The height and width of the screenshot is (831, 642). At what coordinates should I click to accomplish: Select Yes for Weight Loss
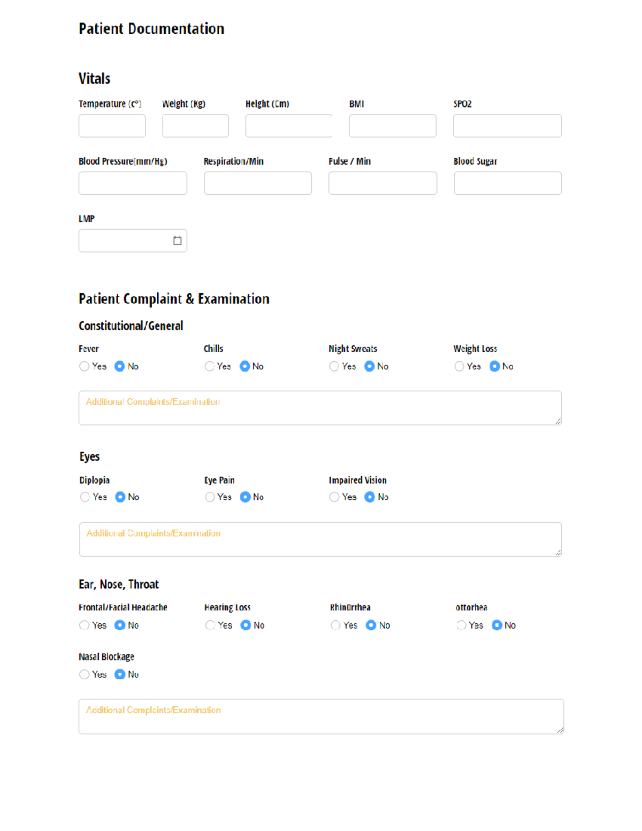click(x=459, y=367)
